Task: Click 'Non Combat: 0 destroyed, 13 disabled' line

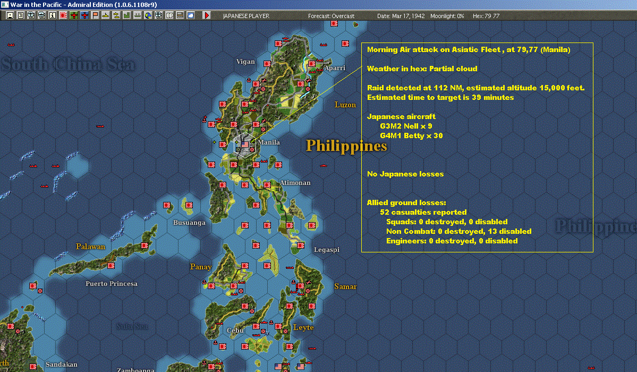Action: 458,231
